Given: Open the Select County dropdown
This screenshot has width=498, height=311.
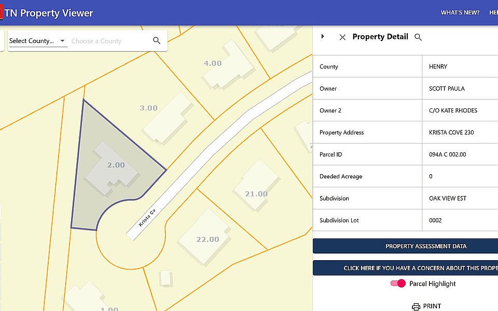Looking at the screenshot, I should 37,41.
